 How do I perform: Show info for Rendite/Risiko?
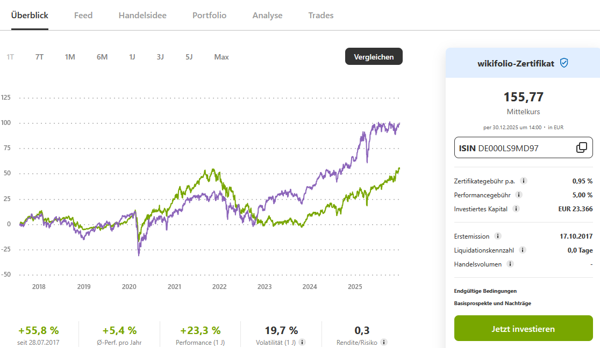383,342
